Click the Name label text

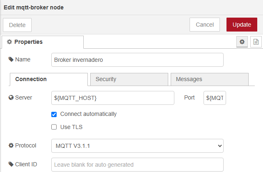click(x=23, y=59)
